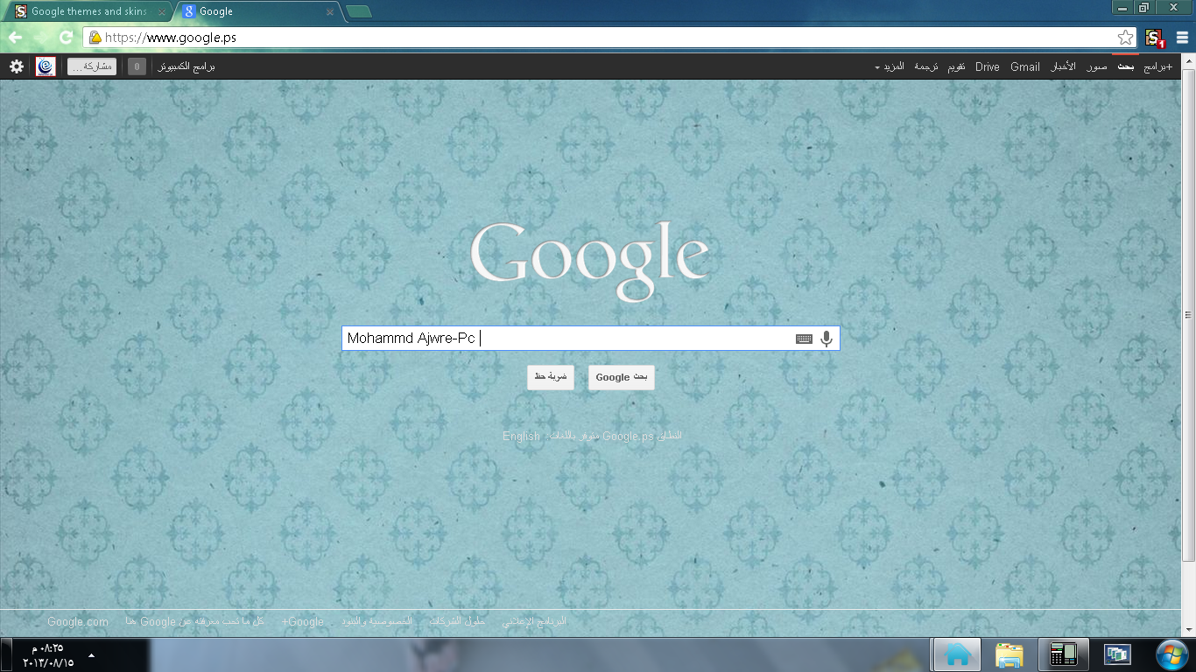Open the البرنامج الإعلاني footer link

[534, 622]
